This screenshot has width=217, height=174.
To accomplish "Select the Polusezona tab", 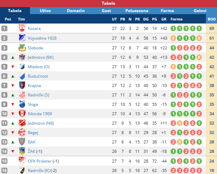I will click(x=137, y=11).
